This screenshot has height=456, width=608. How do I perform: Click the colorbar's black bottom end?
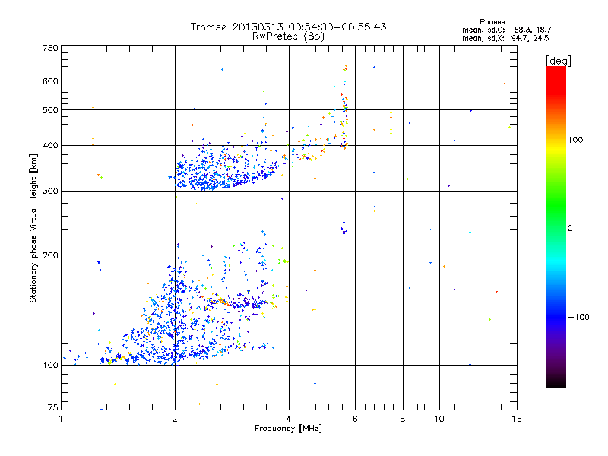click(x=556, y=384)
